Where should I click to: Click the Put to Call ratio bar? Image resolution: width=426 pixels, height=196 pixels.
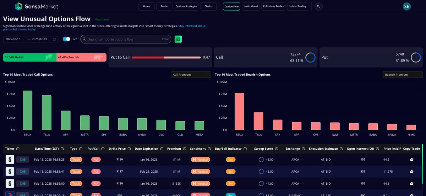(166, 57)
